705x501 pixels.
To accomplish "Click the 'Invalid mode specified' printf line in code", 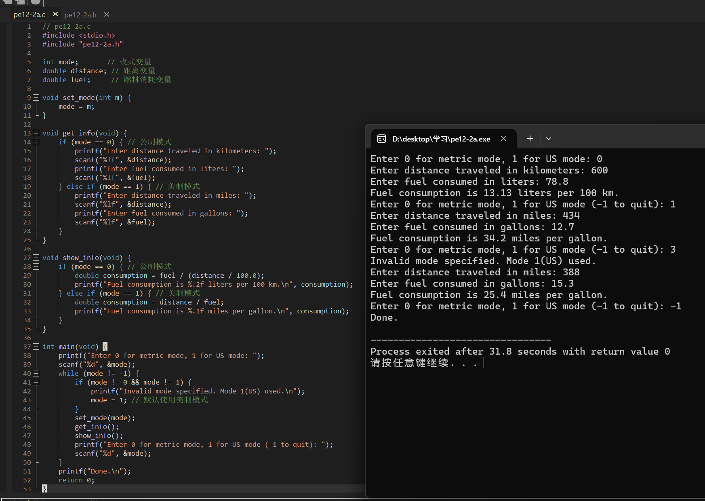I will (x=198, y=391).
